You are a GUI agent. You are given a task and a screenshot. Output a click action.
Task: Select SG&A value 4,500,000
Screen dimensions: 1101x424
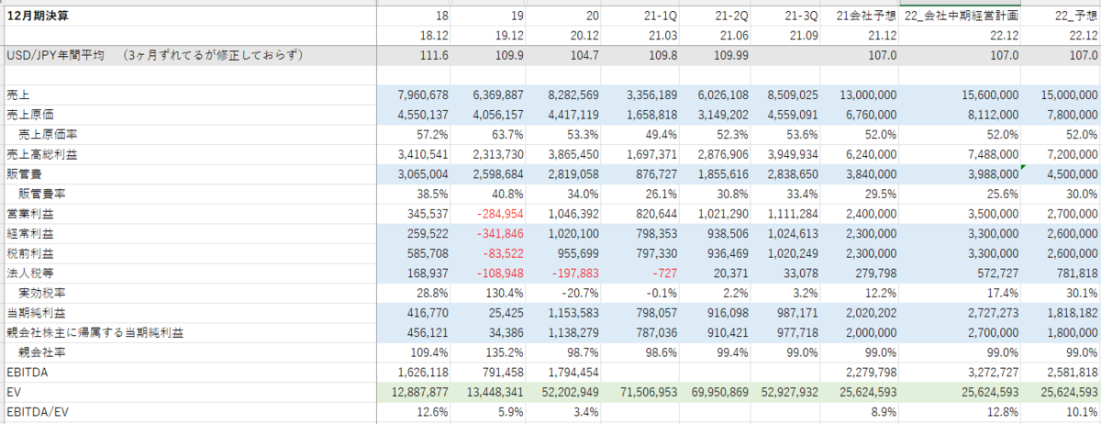1072,173
